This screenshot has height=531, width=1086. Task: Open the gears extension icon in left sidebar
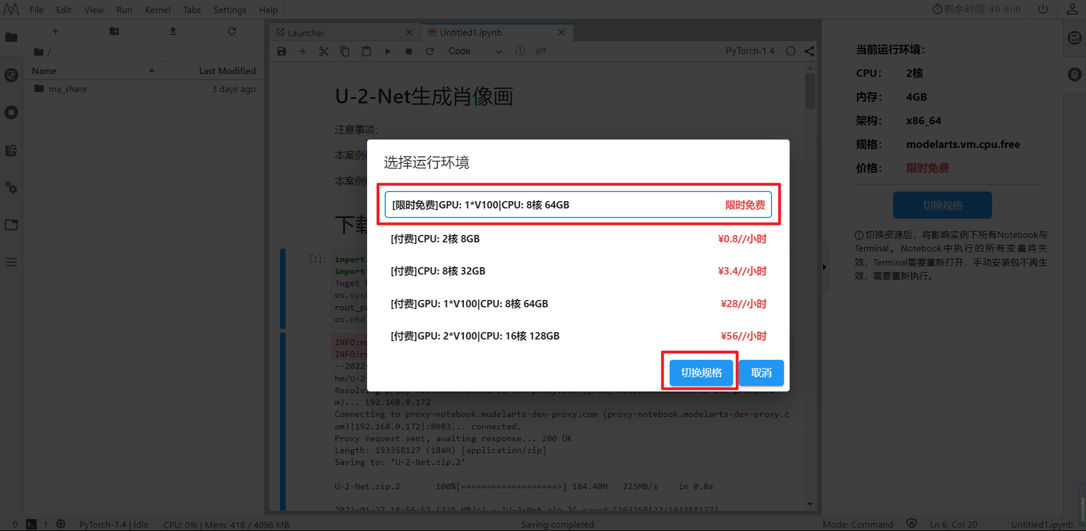point(11,188)
